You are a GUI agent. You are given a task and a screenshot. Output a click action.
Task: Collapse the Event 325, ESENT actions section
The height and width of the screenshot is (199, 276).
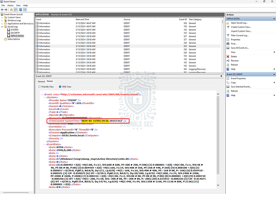click(x=274, y=74)
